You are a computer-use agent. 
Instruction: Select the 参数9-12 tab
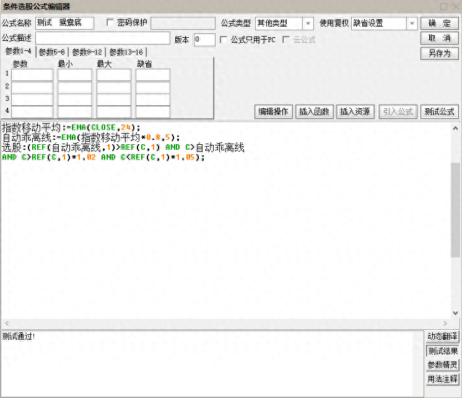click(x=87, y=53)
